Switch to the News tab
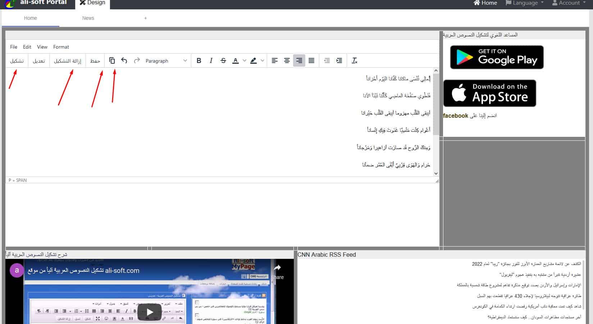Image resolution: width=593 pixels, height=324 pixels. click(88, 18)
